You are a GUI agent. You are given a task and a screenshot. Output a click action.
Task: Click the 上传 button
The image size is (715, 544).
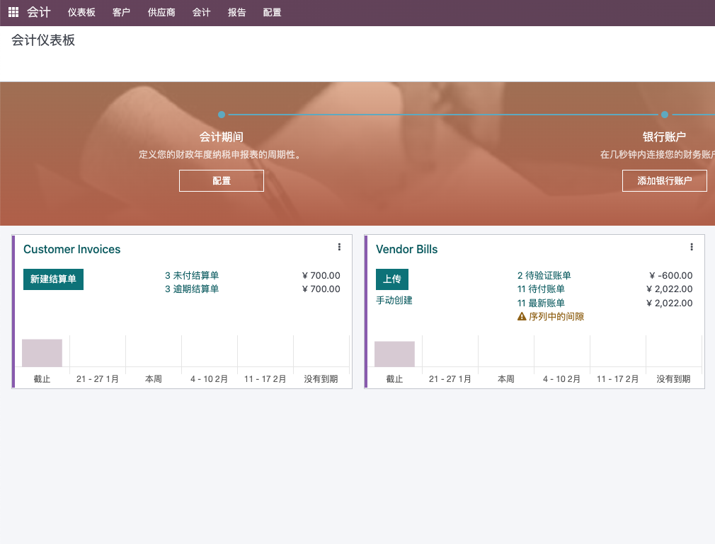coord(392,279)
